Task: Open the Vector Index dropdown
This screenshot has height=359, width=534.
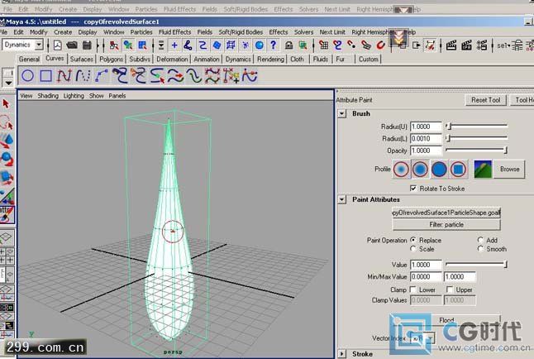Action: (x=431, y=338)
